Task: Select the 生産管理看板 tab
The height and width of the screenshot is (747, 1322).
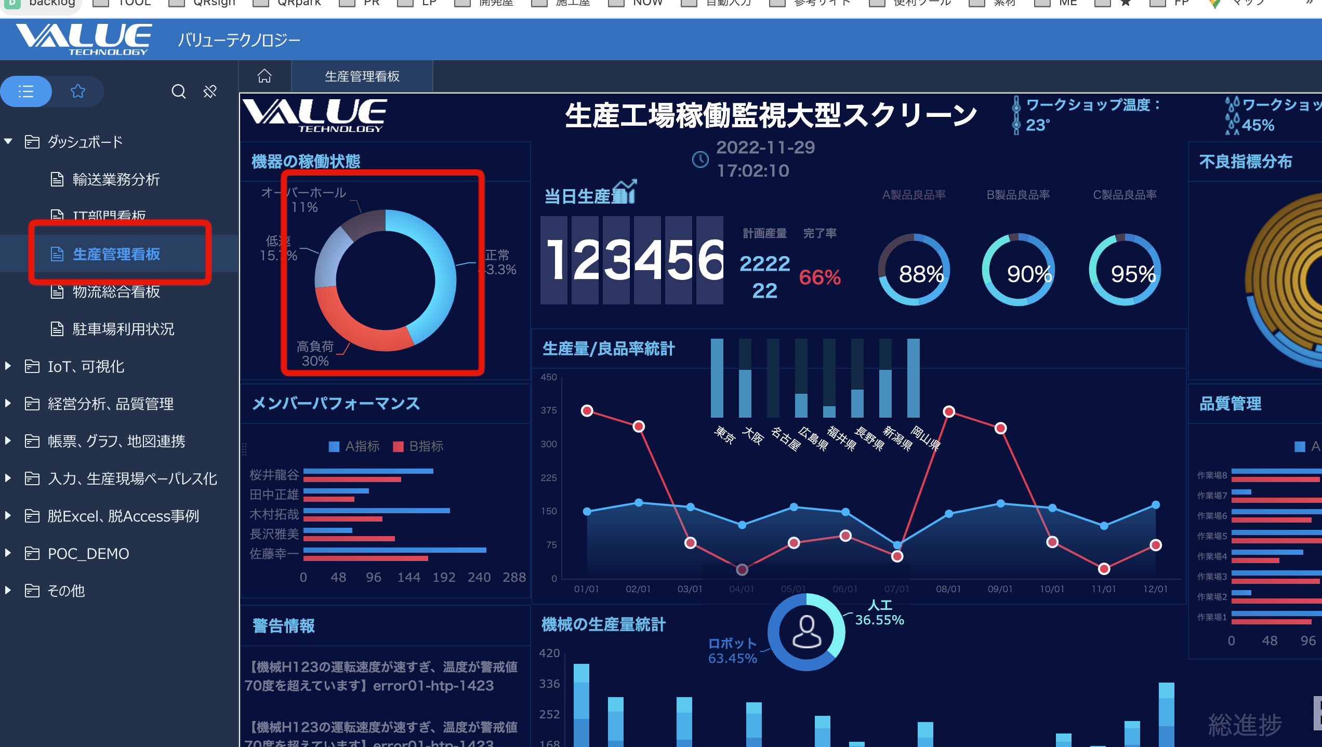Action: click(x=362, y=76)
